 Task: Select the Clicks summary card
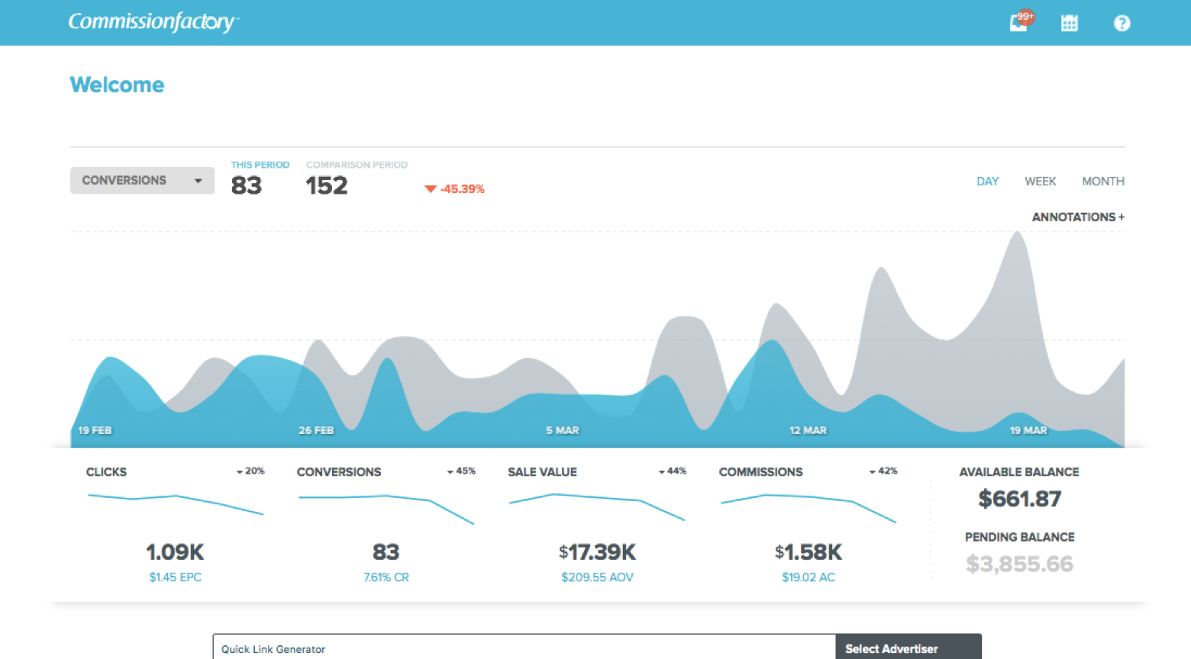175,523
